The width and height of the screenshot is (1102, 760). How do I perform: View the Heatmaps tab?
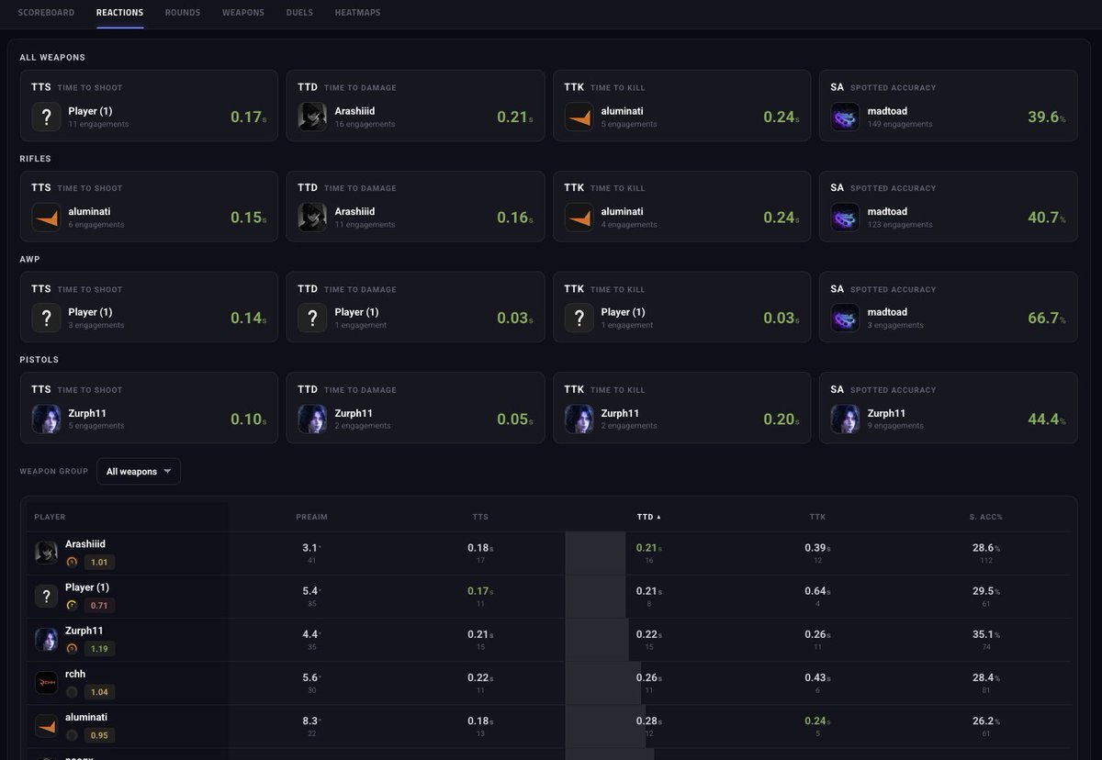[x=358, y=13]
